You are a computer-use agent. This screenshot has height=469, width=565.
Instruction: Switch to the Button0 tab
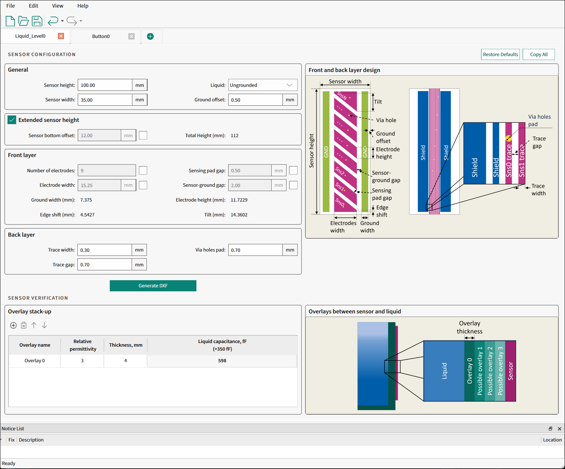click(101, 36)
